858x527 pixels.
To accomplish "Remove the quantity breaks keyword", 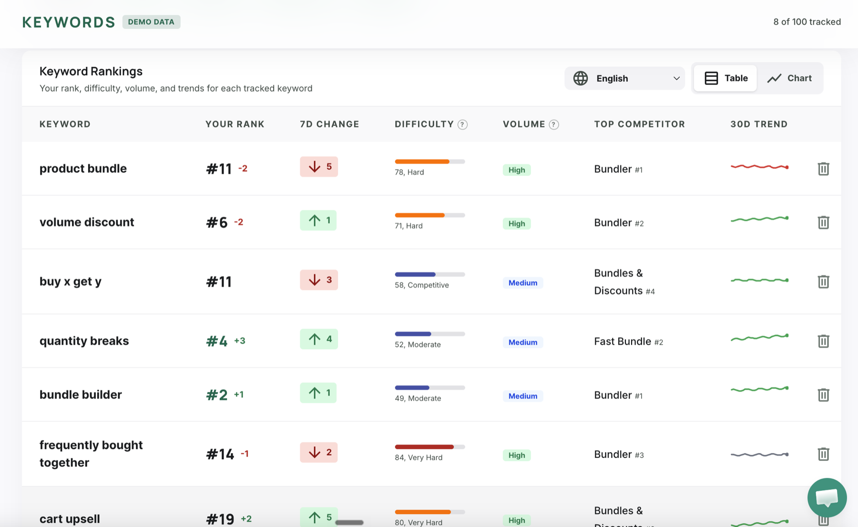I will point(823,341).
